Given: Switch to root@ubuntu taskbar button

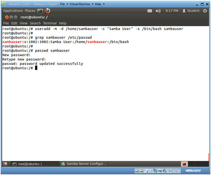Looking at the screenshot, I should 34,164.
